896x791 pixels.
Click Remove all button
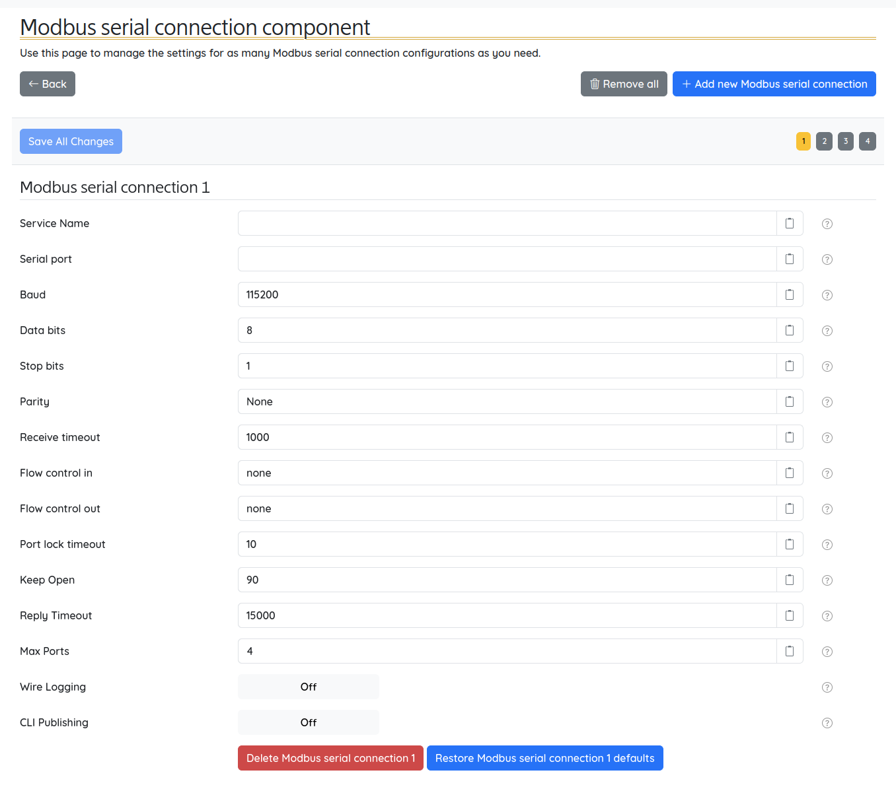(624, 84)
